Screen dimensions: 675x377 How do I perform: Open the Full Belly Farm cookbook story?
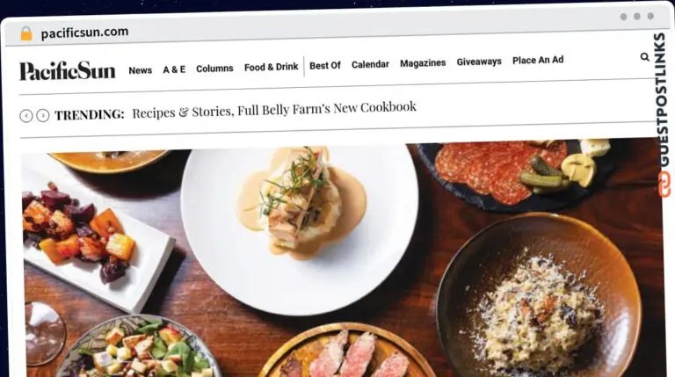(x=274, y=110)
